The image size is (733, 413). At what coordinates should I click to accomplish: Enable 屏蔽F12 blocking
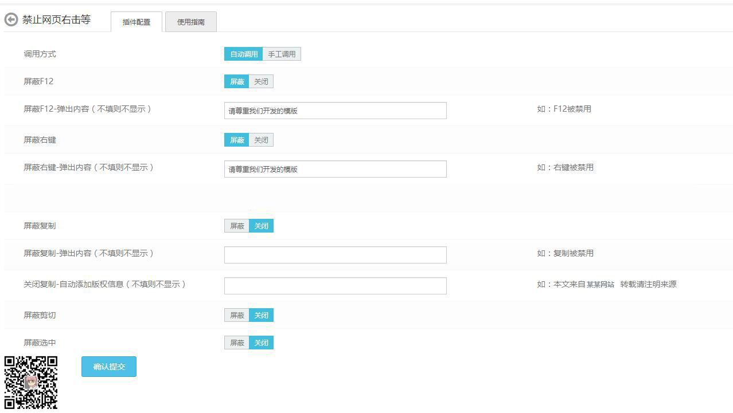pyautogui.click(x=236, y=81)
